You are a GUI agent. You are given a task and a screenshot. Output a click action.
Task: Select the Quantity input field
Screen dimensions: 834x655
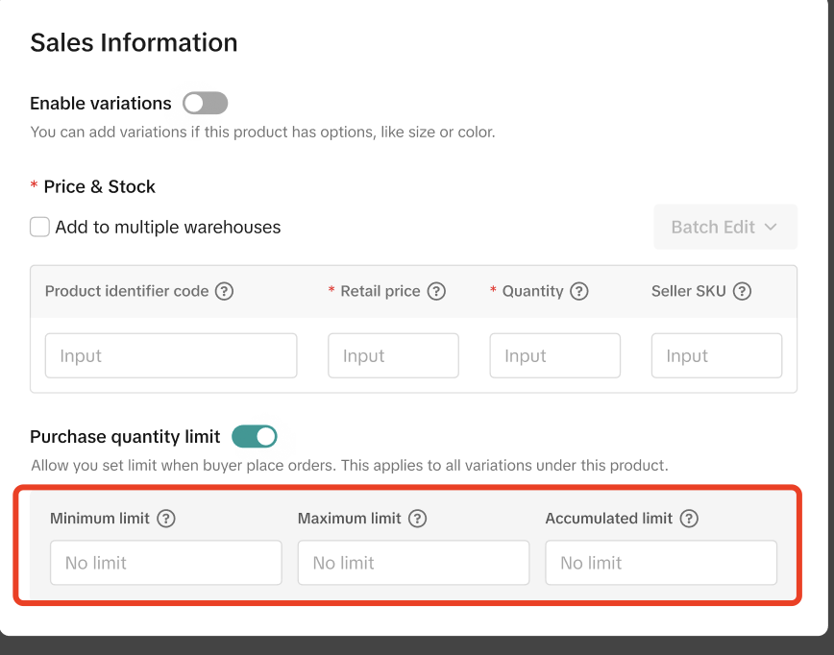(x=554, y=356)
